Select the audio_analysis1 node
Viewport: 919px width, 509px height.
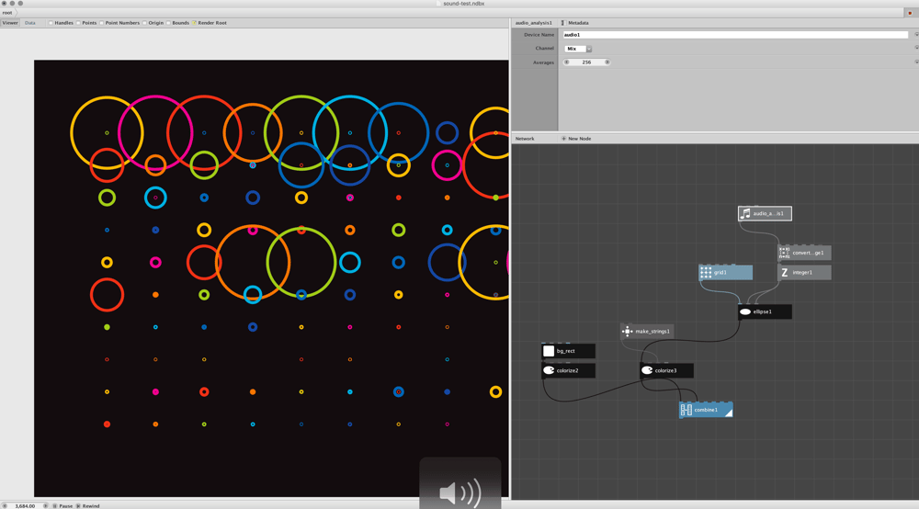click(x=765, y=214)
